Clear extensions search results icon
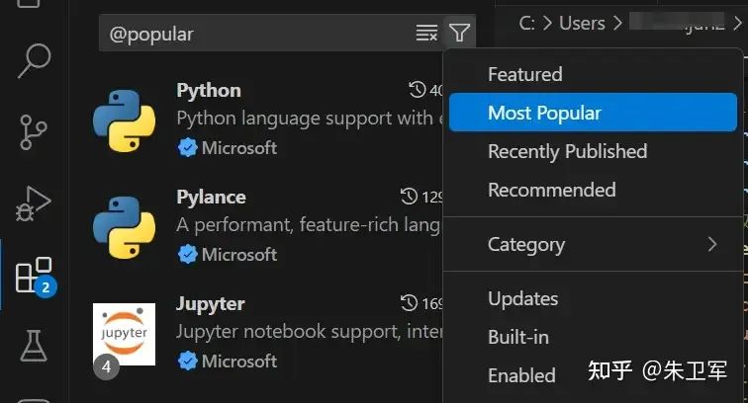The image size is (748, 403). 426,33
